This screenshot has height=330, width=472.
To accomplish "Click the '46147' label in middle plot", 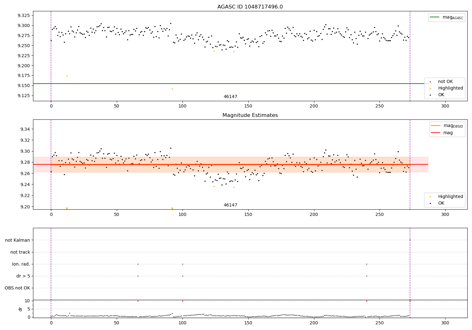I will (x=230, y=205).
